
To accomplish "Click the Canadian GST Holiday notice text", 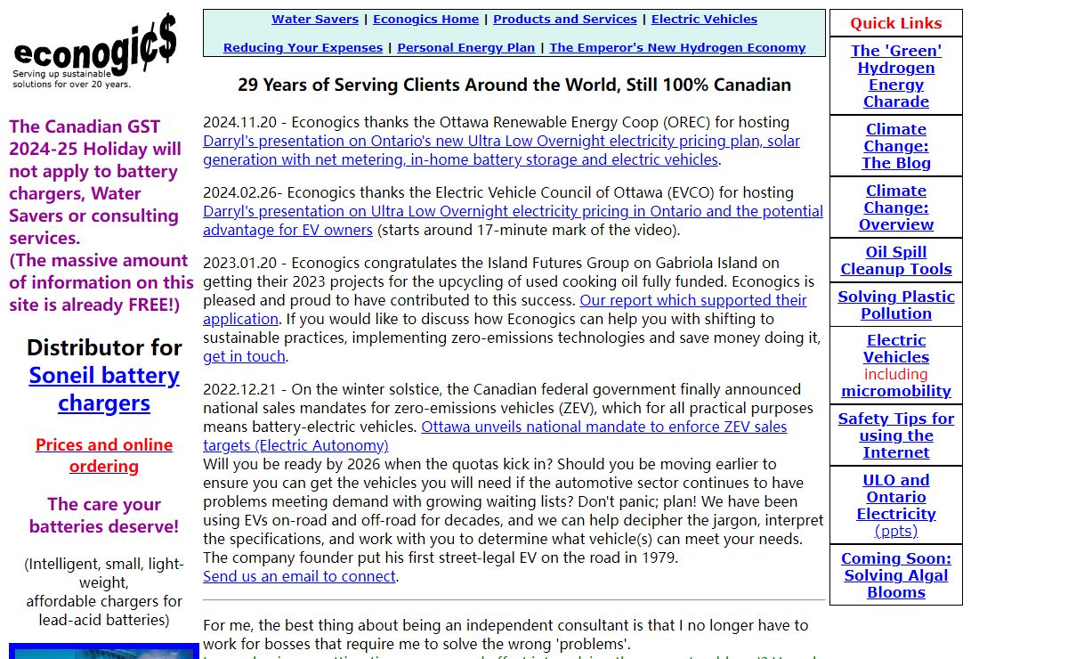I will [101, 216].
